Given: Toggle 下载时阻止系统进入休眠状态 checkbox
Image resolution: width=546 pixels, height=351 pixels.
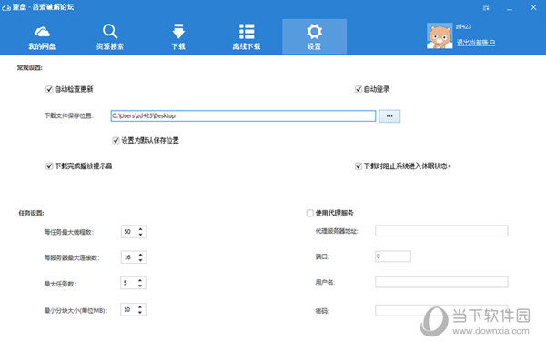Looking at the screenshot, I should [x=359, y=166].
